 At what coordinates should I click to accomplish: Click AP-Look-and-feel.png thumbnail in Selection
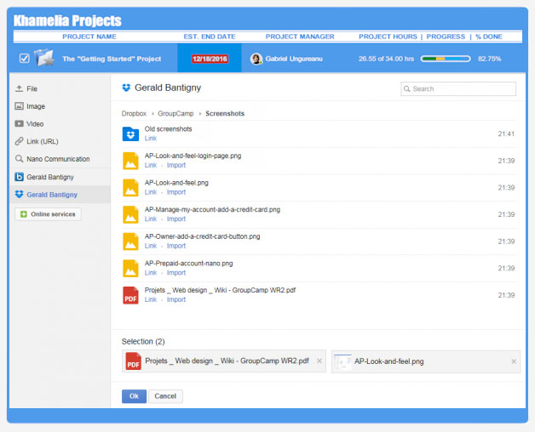pos(342,361)
